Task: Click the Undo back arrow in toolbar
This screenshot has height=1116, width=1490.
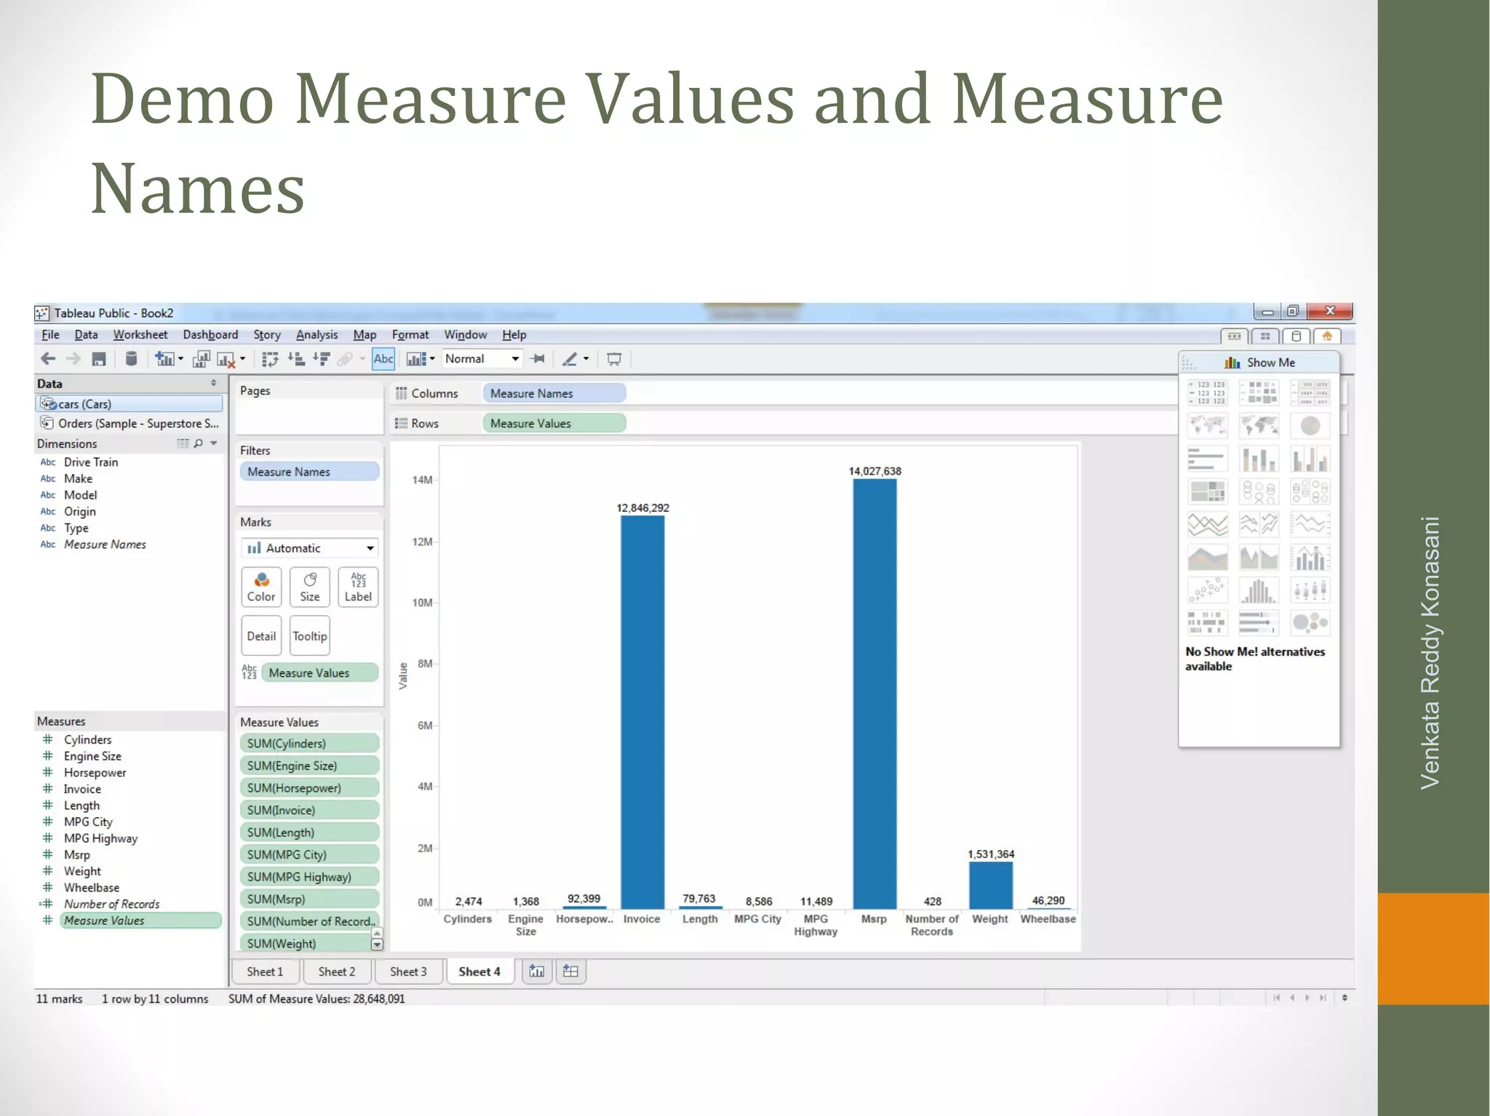Action: tap(48, 358)
